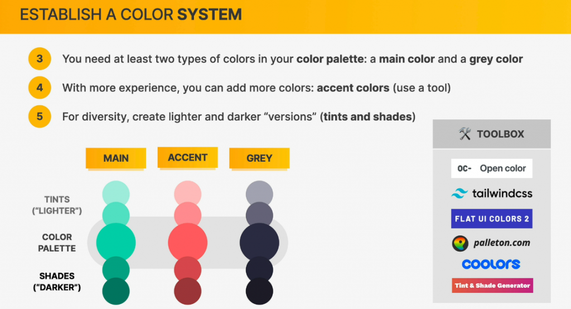The image size is (571, 309).
Task: Choose the darkest red accent shade swatch
Action: coord(187,292)
